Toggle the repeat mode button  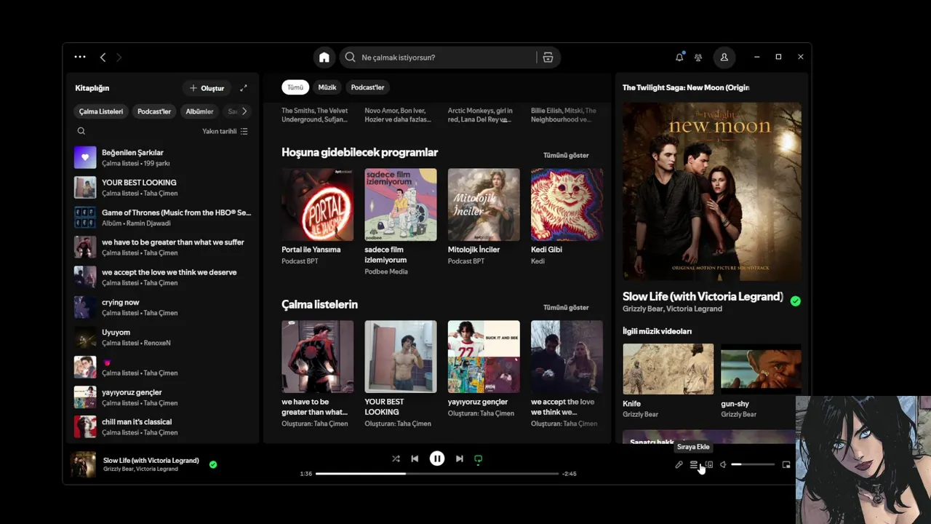[479, 459]
